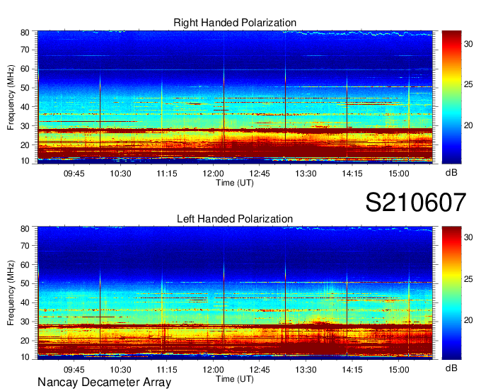Click the 12:45 tick under the Right Handed plot
481x391 pixels.
(x=260, y=174)
